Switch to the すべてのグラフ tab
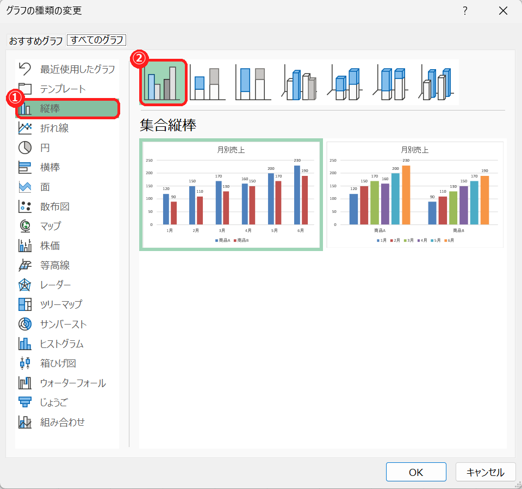522x489 pixels. (x=97, y=40)
